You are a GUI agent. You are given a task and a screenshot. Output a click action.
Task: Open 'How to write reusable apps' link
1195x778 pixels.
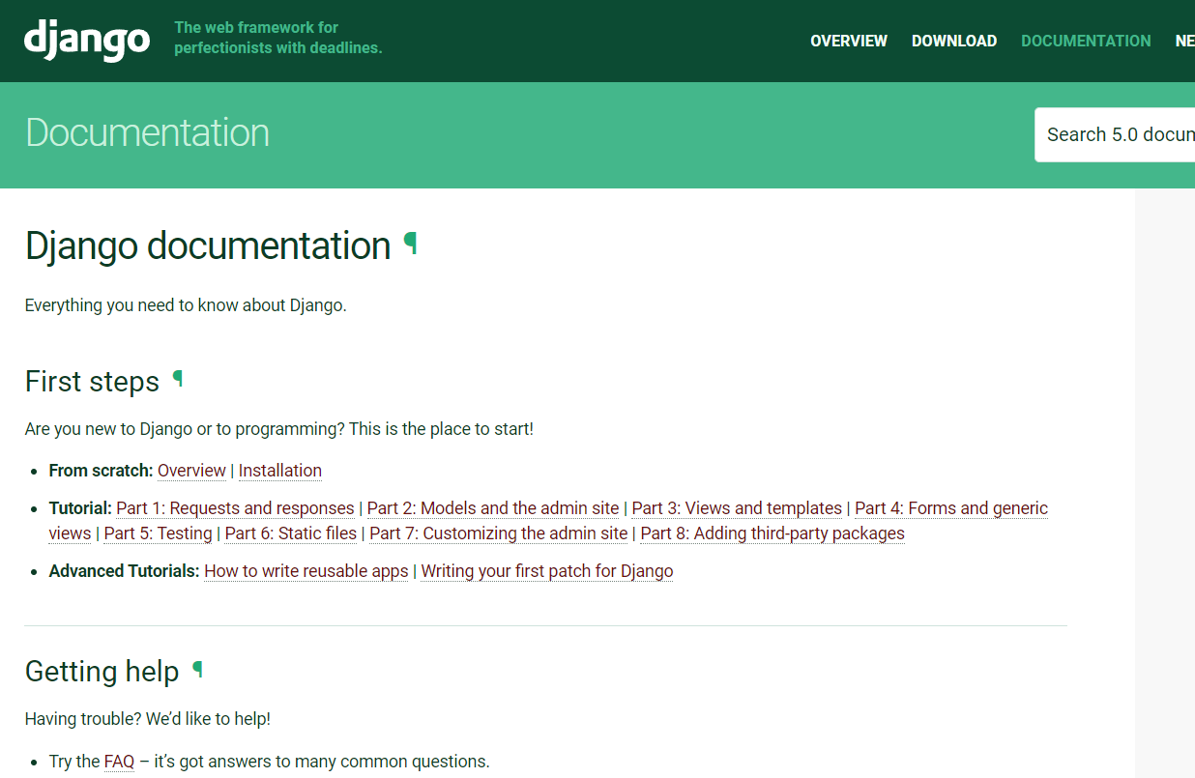tap(306, 571)
